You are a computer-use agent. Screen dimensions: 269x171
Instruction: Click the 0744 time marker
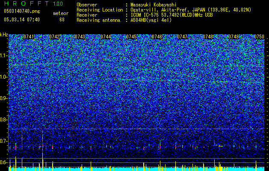pyautogui.click(x=106, y=37)
